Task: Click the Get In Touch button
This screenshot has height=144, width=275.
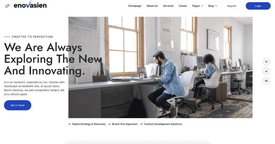Action: pyautogui.click(x=18, y=105)
